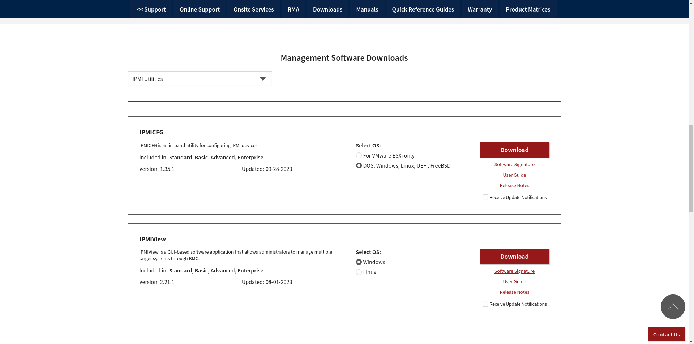Image resolution: width=694 pixels, height=344 pixels.
Task: Open the IPMI Utilities dropdown arrow
Action: (263, 79)
